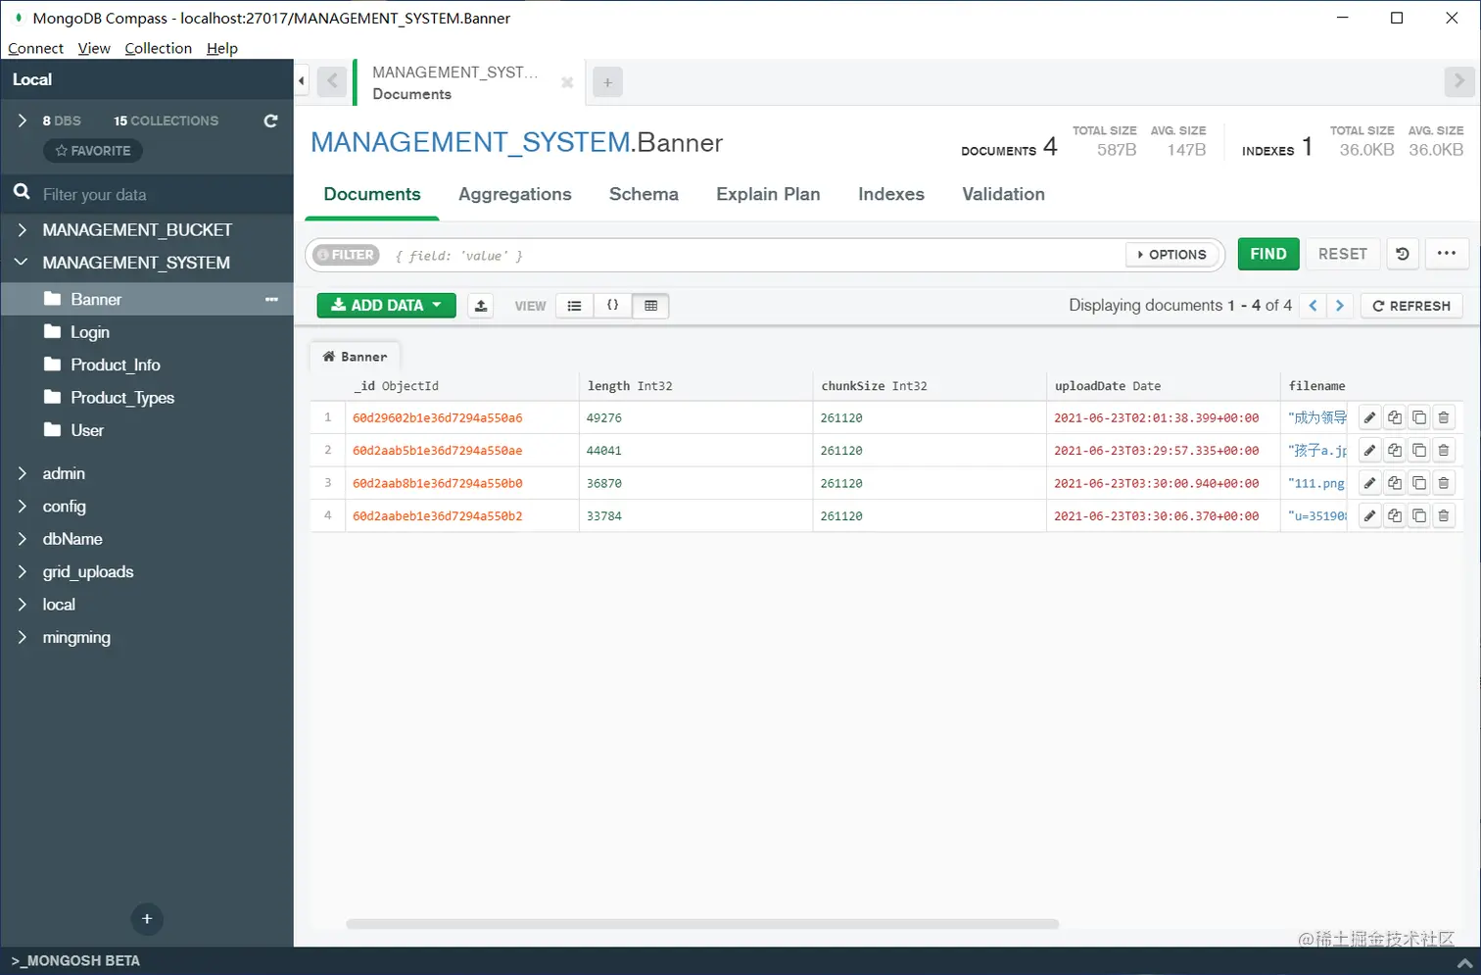Switch to the Schema tab

[x=644, y=194]
